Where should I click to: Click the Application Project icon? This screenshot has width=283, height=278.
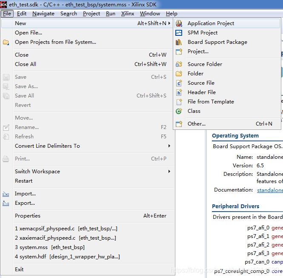click(x=179, y=23)
